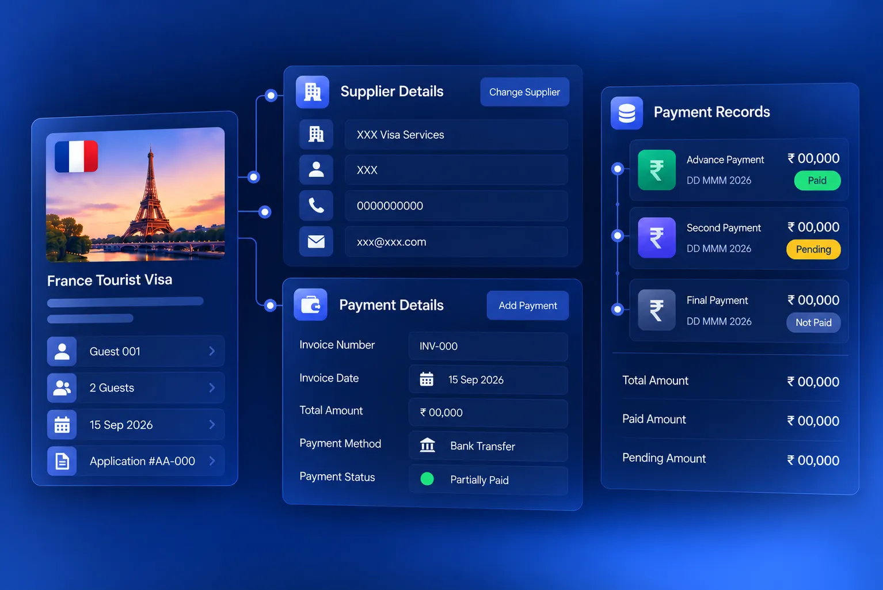This screenshot has height=590, width=883.
Task: Expand the Application #AA-000 row chevron
Action: 212,461
